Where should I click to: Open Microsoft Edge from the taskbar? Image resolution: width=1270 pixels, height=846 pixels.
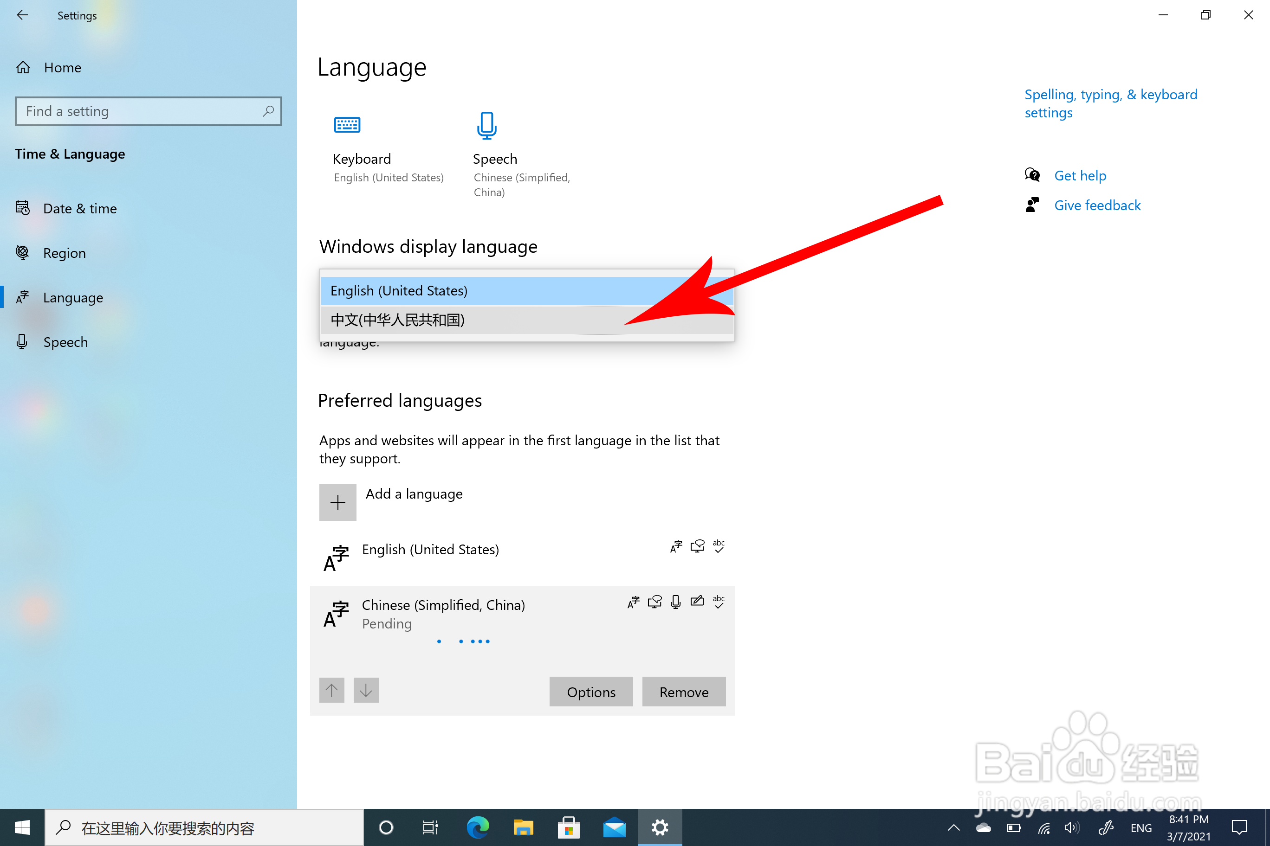478,827
